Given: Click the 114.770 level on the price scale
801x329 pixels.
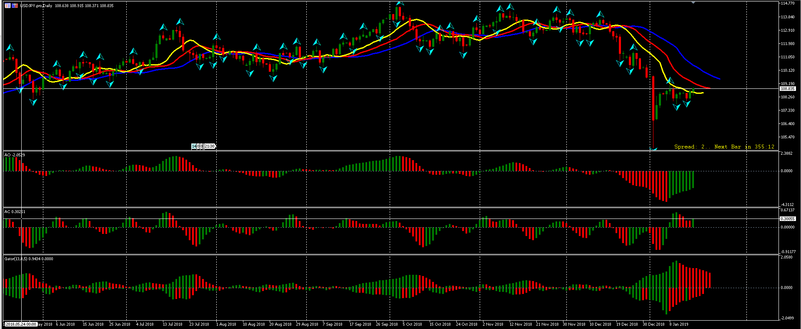Looking at the screenshot, I should (x=788, y=3).
